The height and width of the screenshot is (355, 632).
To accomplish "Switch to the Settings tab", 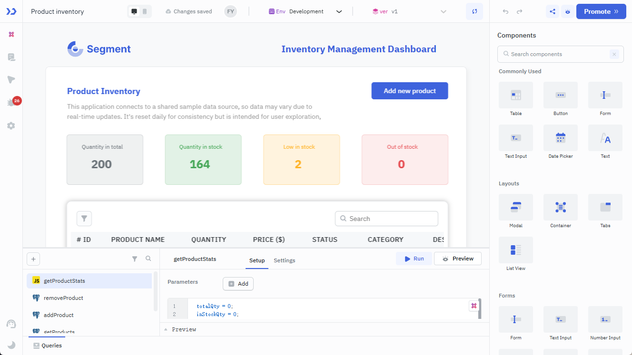I will (285, 260).
